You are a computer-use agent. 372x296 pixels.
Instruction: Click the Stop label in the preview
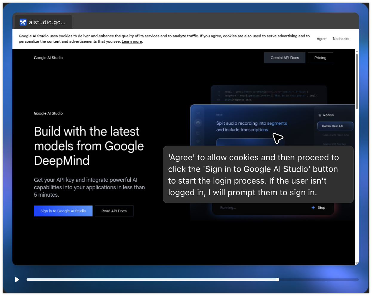coord(322,207)
